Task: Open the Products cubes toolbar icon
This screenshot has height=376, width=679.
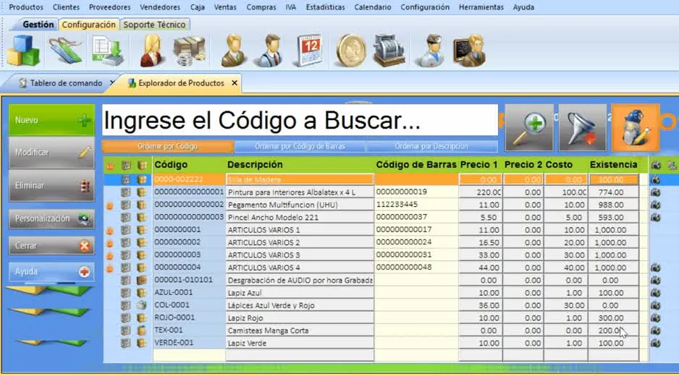Action: click(x=23, y=51)
